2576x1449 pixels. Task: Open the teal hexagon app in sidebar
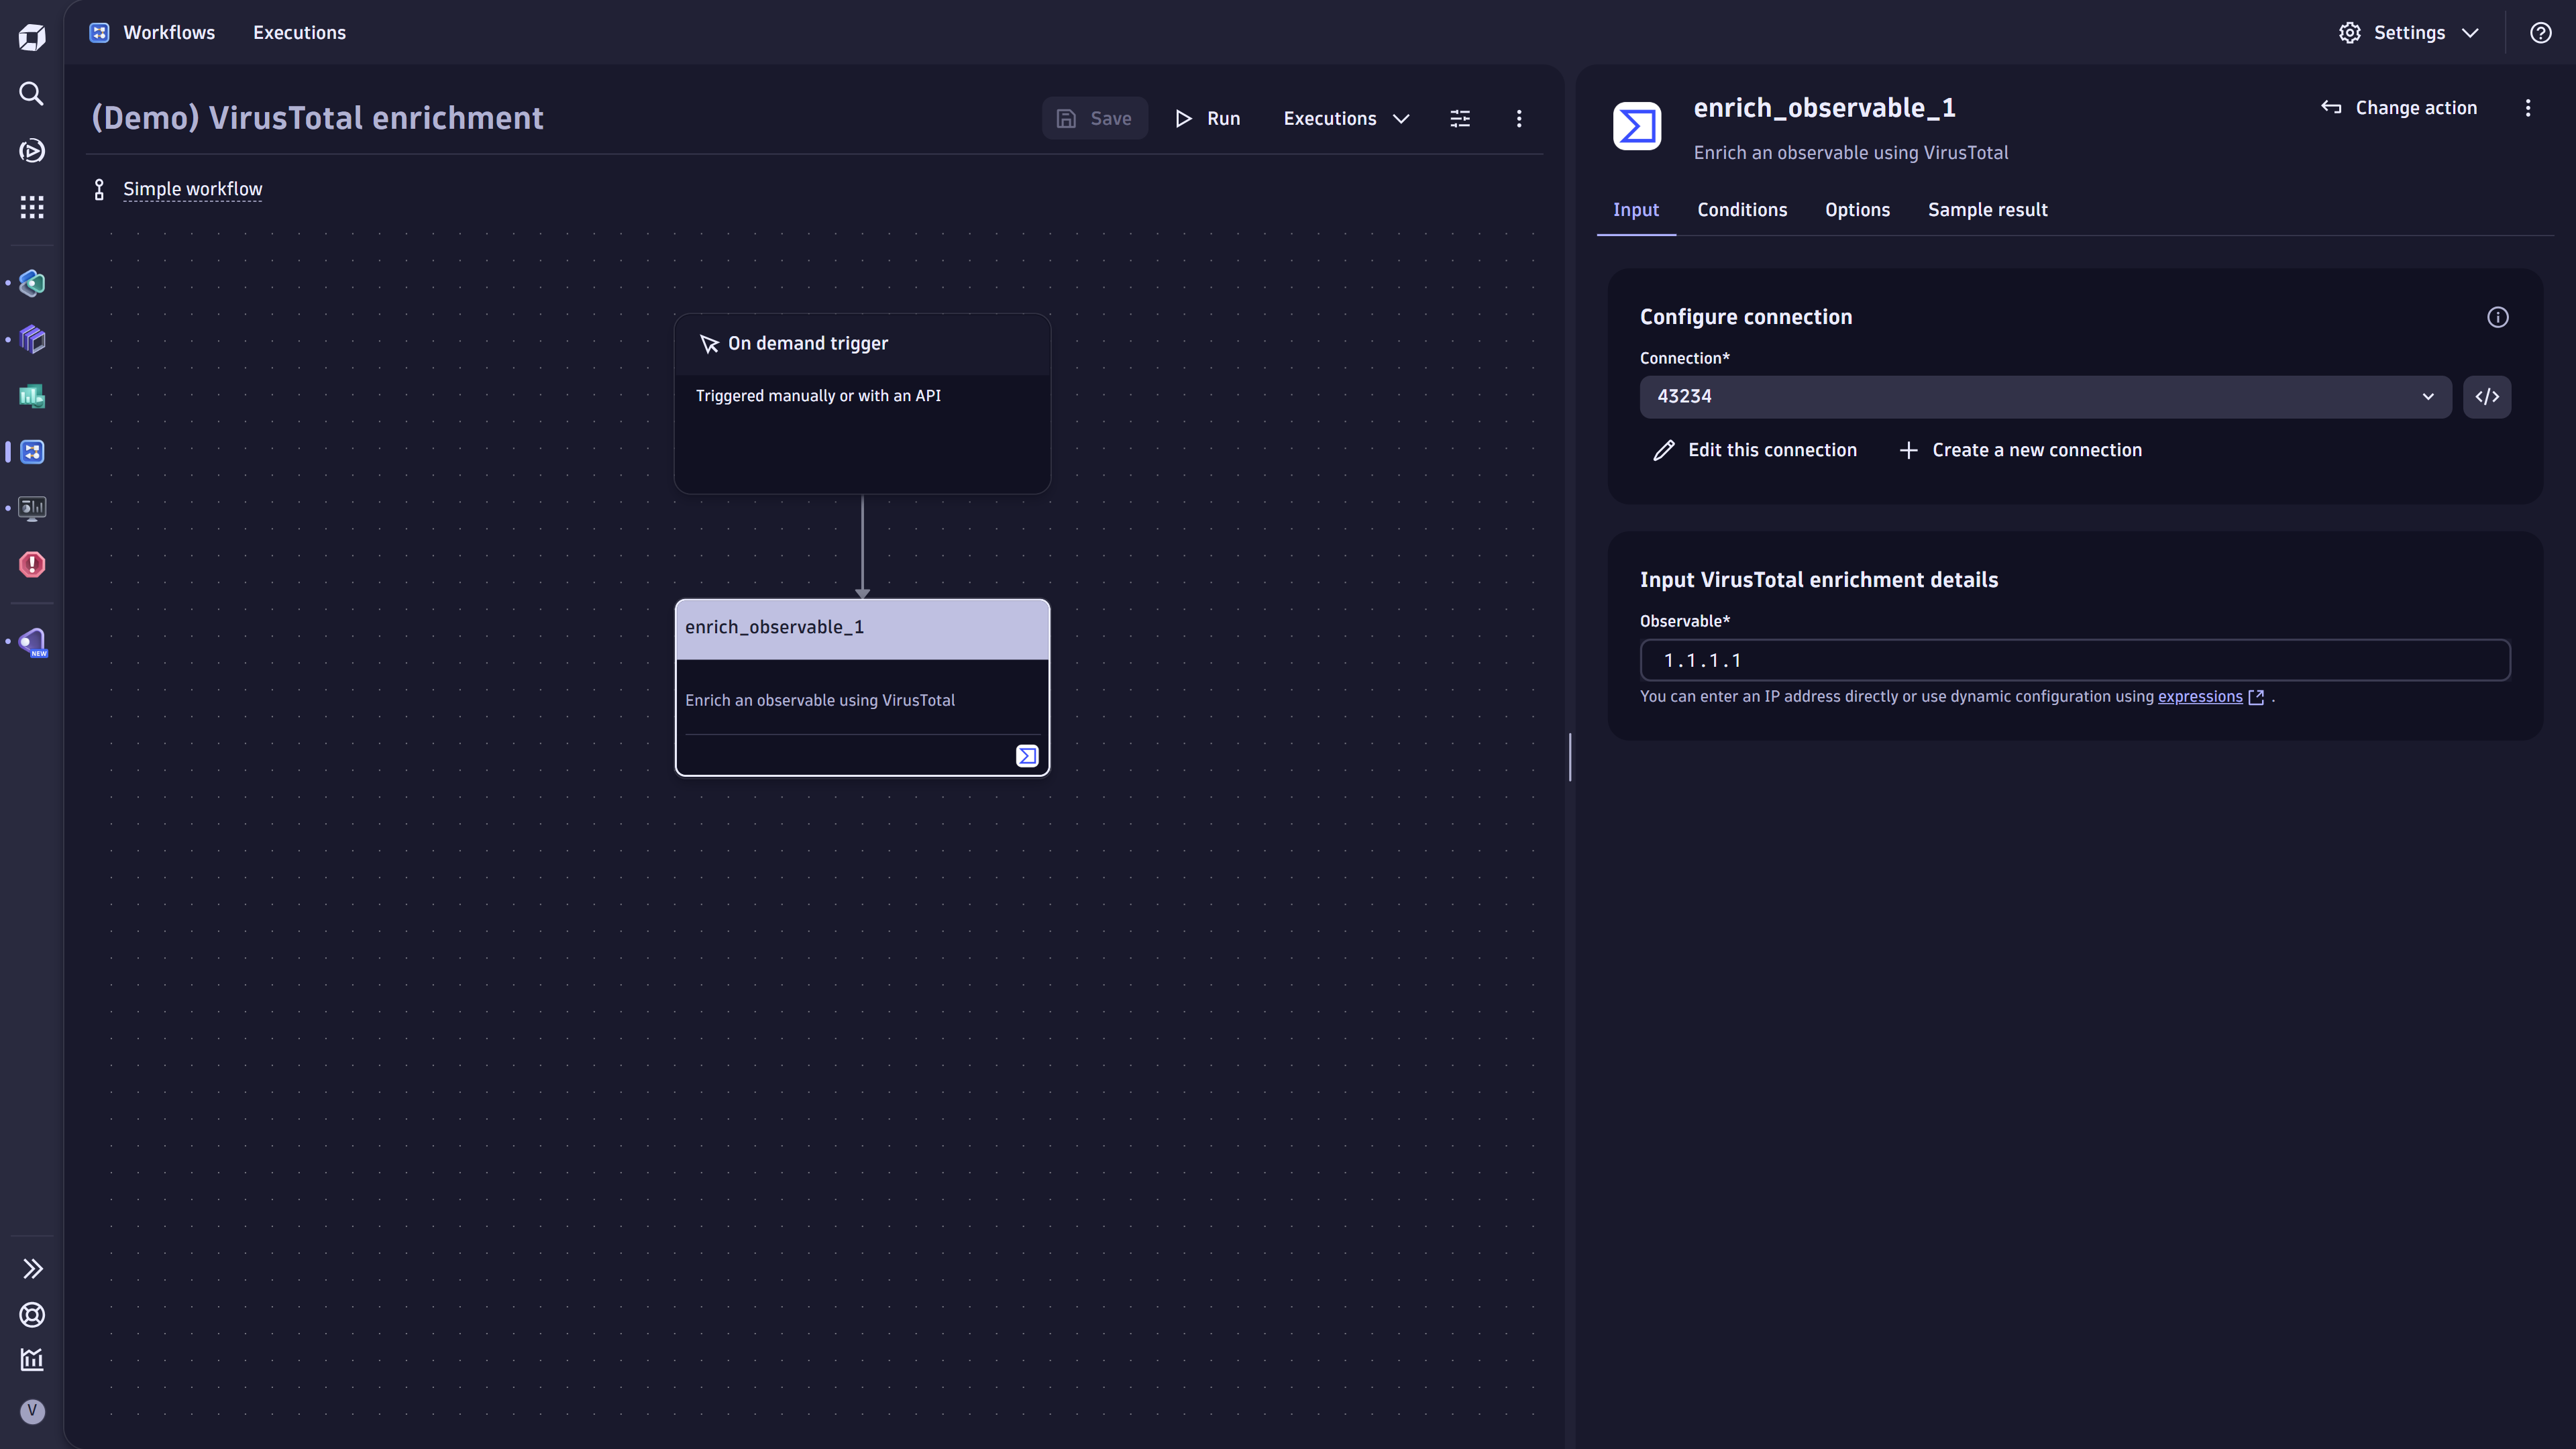[32, 283]
